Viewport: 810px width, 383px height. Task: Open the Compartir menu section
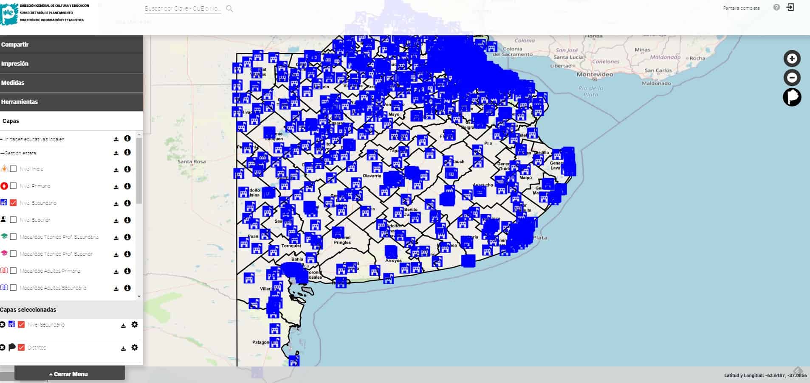[71, 45]
